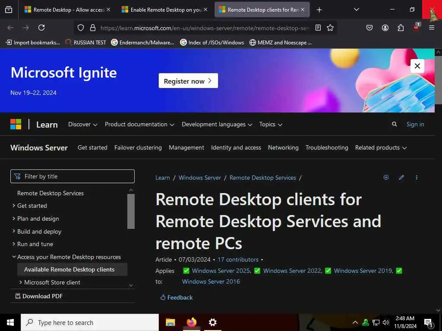Expand Microsoft Store client node

(20, 282)
